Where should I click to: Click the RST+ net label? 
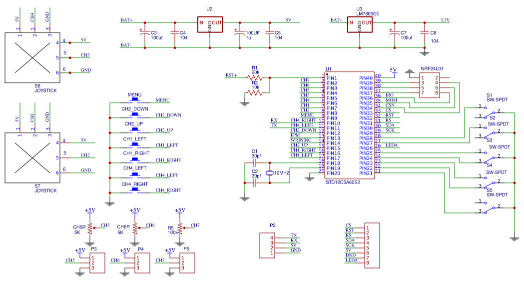point(231,75)
